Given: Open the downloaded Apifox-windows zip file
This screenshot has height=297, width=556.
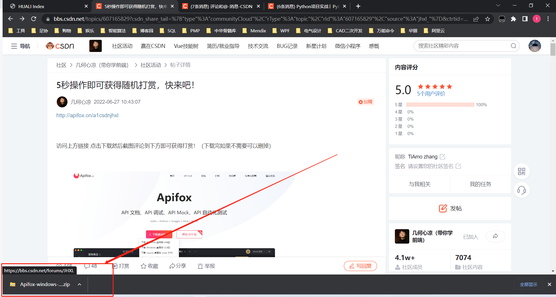Looking at the screenshot, I should coord(40,284).
